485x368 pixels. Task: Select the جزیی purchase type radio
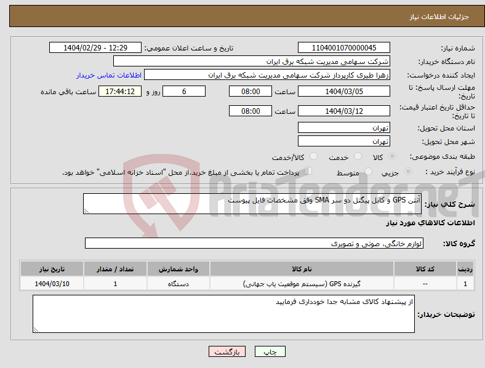(408, 171)
